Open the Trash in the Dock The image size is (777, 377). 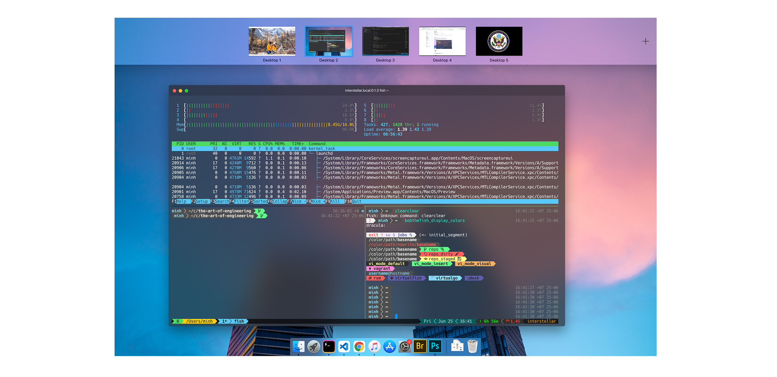coord(472,347)
